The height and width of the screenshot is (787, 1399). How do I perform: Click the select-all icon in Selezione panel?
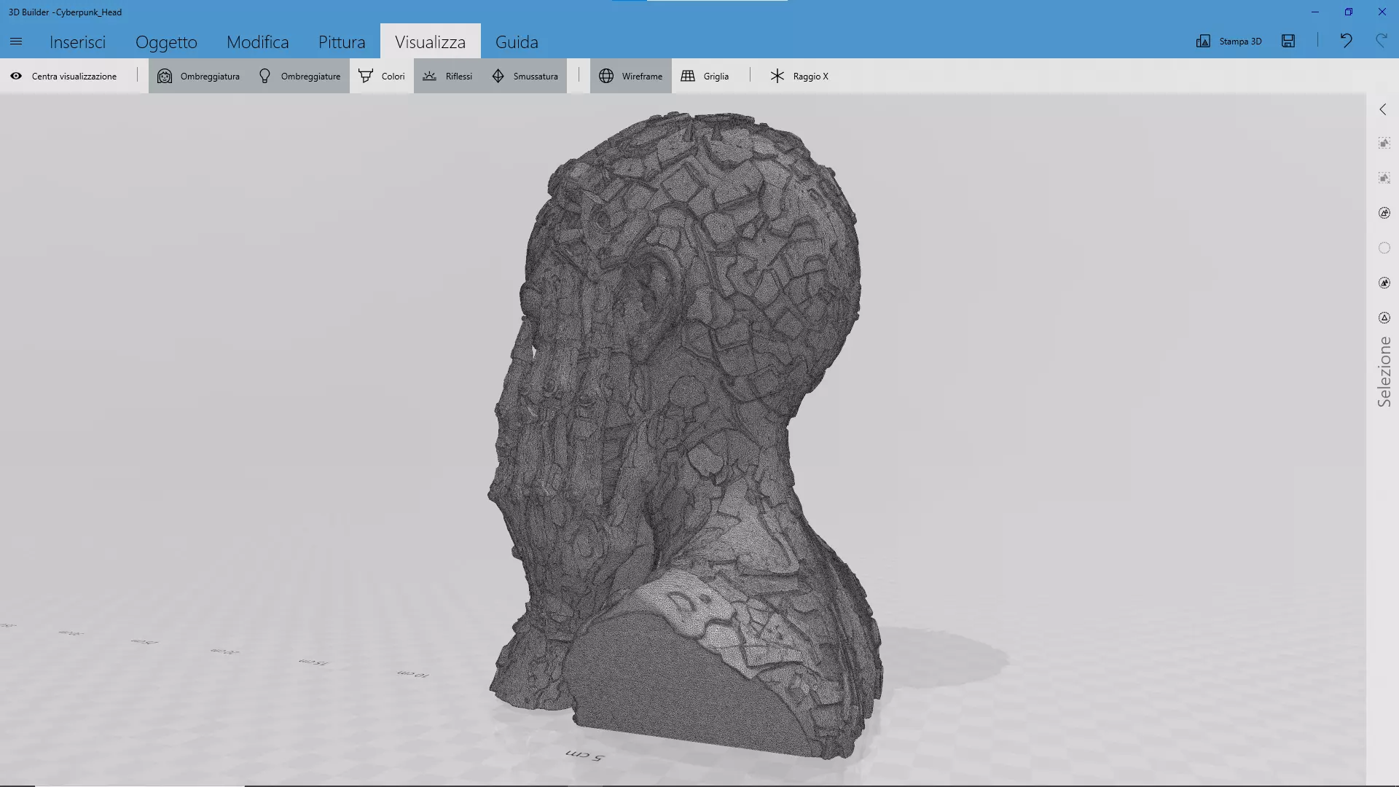tap(1384, 143)
